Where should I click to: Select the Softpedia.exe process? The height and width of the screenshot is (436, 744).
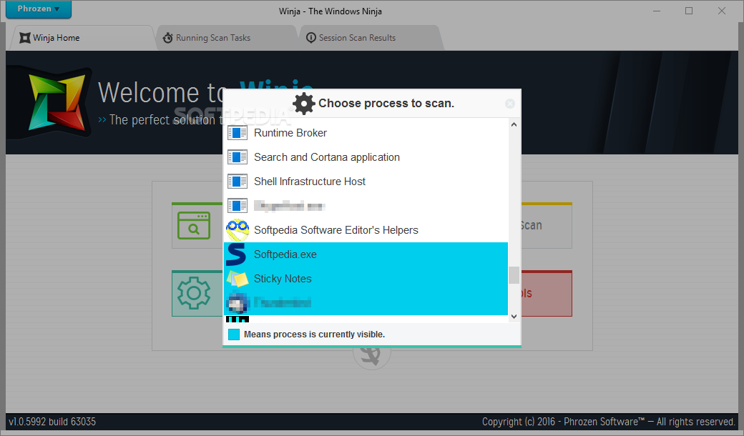tap(366, 254)
